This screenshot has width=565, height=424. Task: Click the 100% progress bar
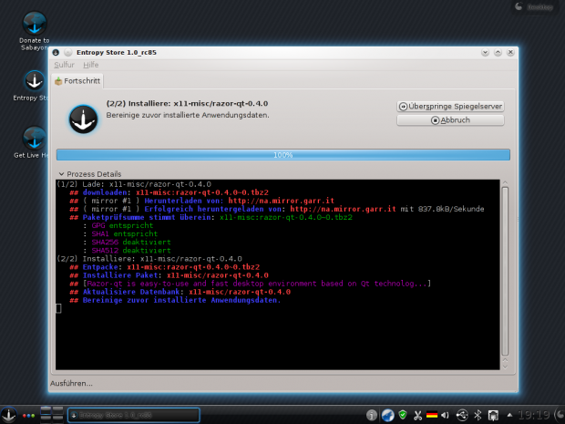tap(283, 155)
